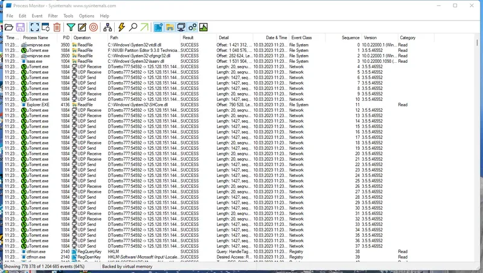Click 'Backed by virtual memory' status text
Viewport: 483px width, 273px height.
point(127,266)
